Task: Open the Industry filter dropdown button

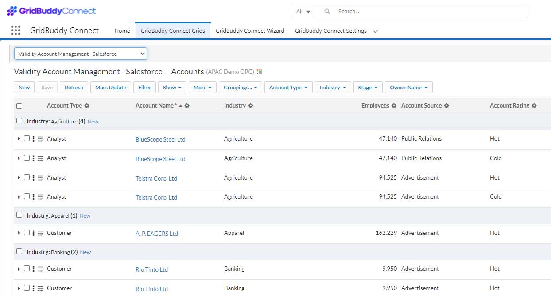Action: [x=333, y=88]
